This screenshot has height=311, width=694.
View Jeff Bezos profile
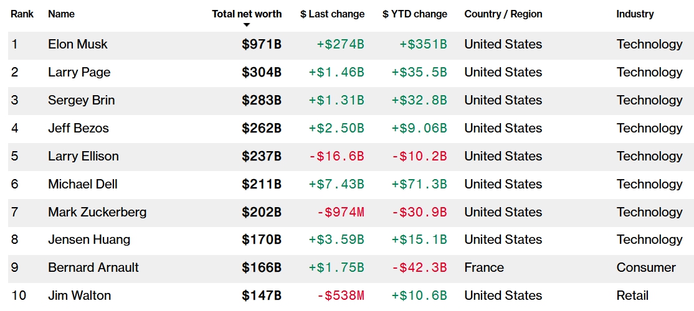click(78, 128)
